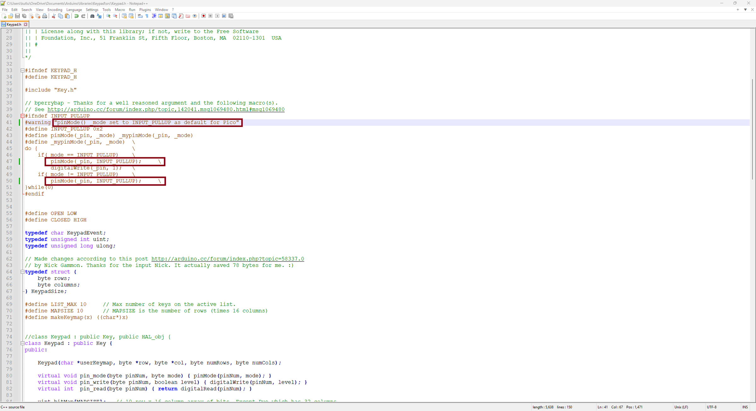756x411 pixels.
Task: Cut selection using the scissors icon
Action: [x=54, y=16]
